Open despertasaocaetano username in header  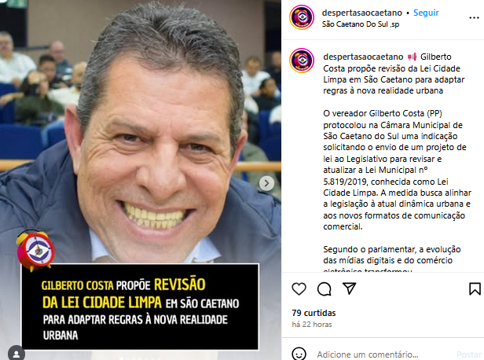click(x=362, y=13)
